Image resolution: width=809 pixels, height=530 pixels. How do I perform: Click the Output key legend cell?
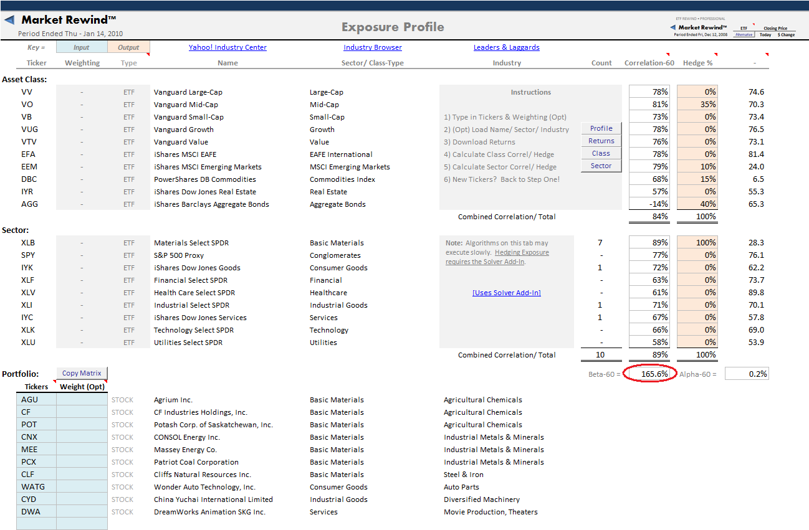(128, 47)
